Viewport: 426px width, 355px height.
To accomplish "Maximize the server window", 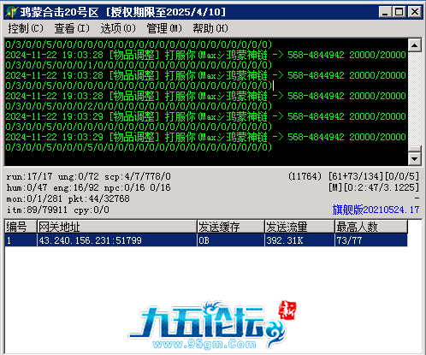I will click(x=399, y=12).
